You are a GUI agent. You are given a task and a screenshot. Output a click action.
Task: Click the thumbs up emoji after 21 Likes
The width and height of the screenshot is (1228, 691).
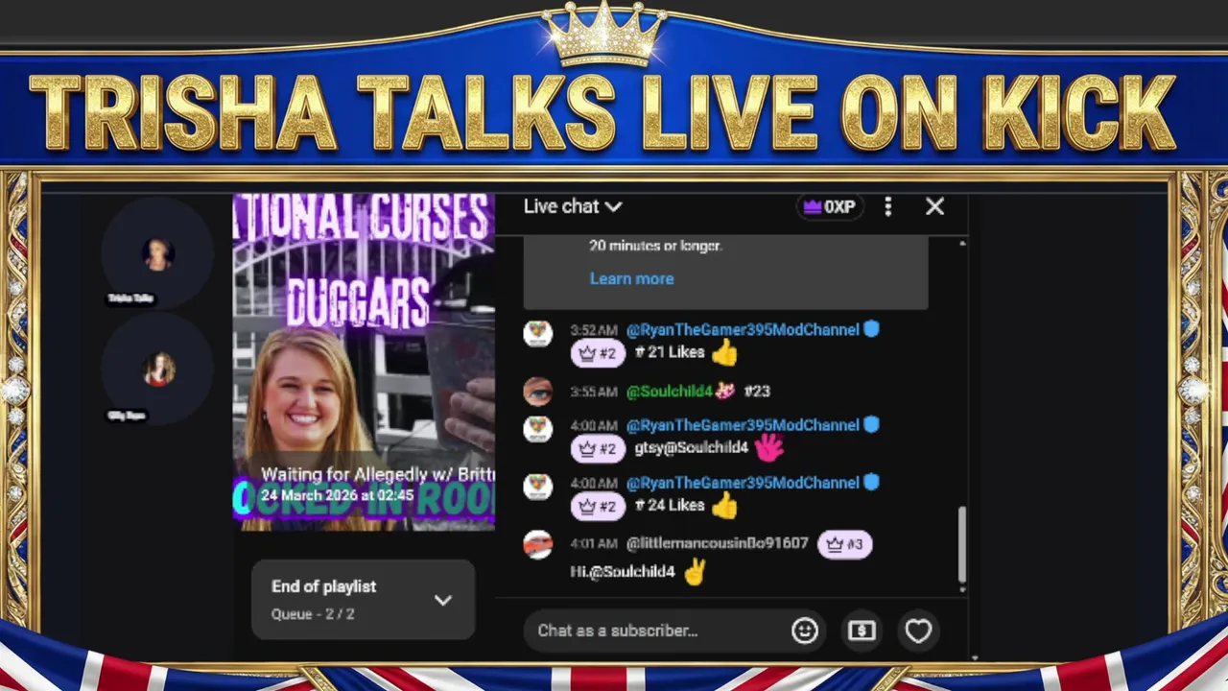pos(724,353)
